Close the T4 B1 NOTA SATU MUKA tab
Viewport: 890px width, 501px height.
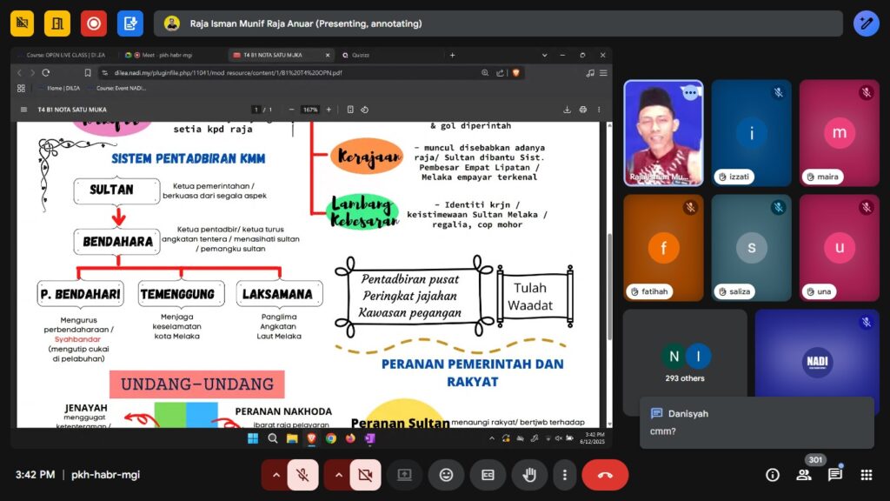coord(328,55)
